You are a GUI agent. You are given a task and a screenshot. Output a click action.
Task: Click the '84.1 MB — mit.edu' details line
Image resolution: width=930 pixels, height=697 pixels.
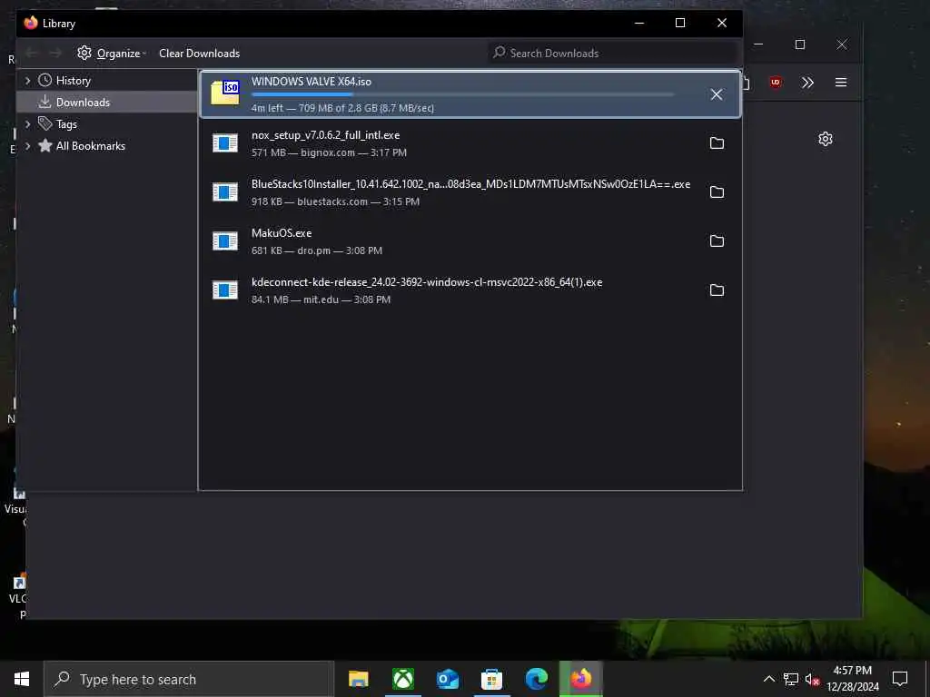tap(321, 299)
